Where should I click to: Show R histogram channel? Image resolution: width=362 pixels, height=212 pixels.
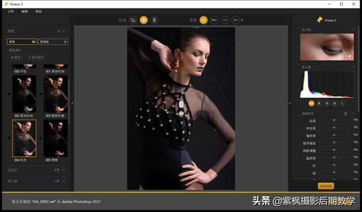coord(319,103)
